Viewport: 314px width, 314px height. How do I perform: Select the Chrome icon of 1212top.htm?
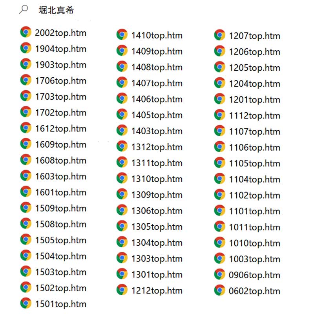click(x=122, y=290)
